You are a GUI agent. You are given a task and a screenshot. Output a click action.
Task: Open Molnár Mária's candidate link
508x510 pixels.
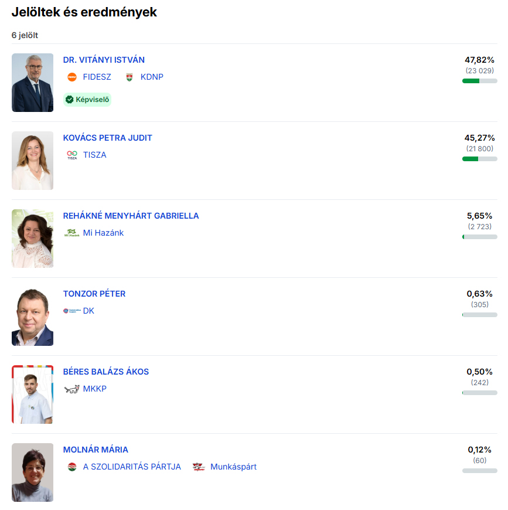point(96,450)
